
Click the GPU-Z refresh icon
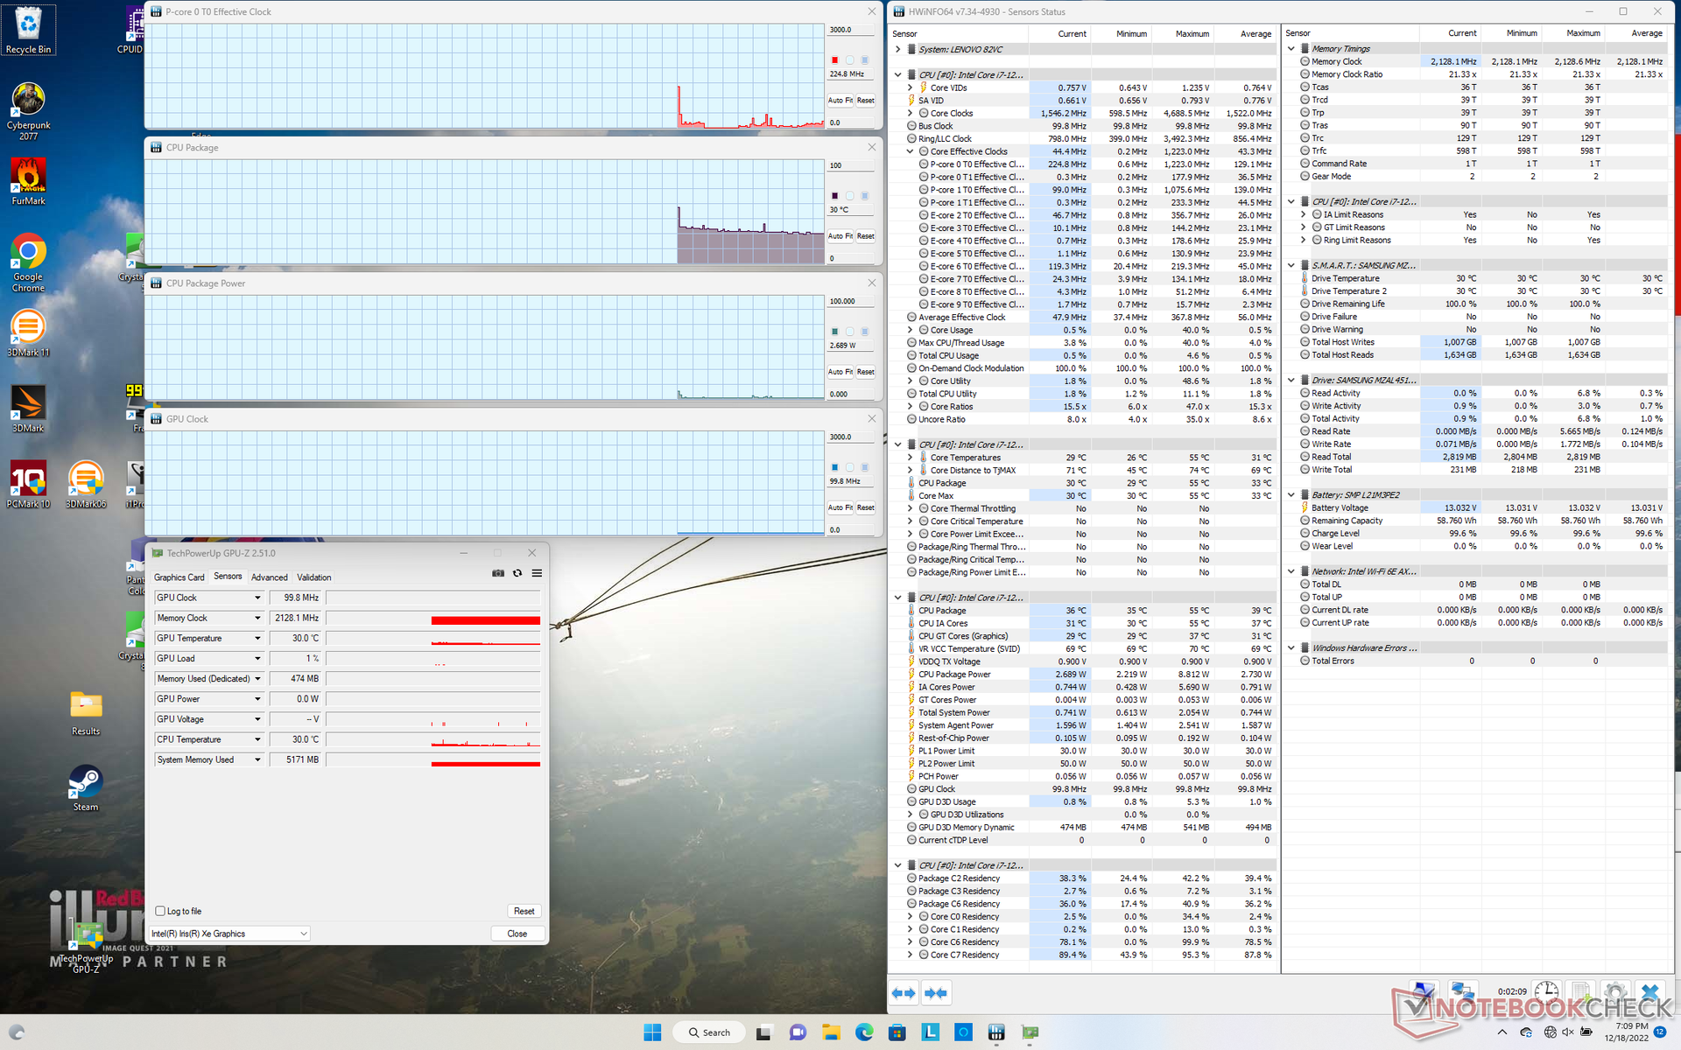pos(517,573)
